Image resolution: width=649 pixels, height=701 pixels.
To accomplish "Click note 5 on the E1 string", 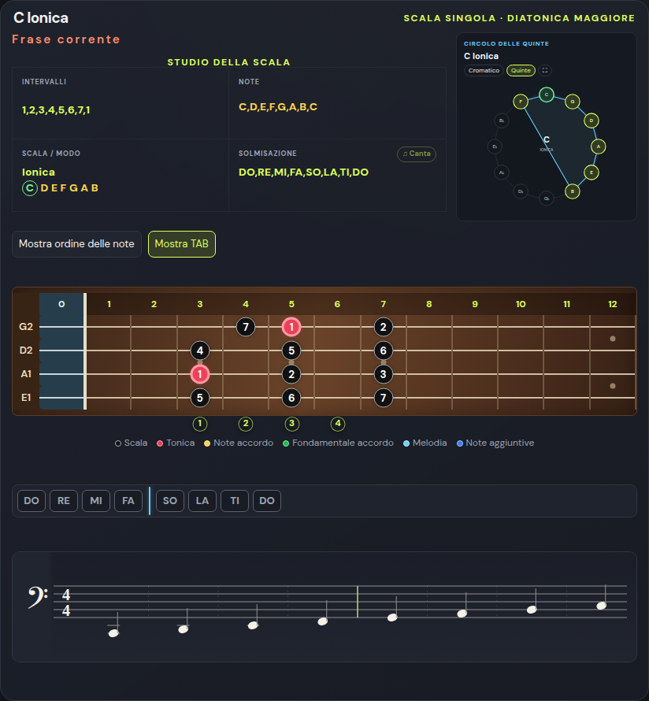I will click(200, 398).
